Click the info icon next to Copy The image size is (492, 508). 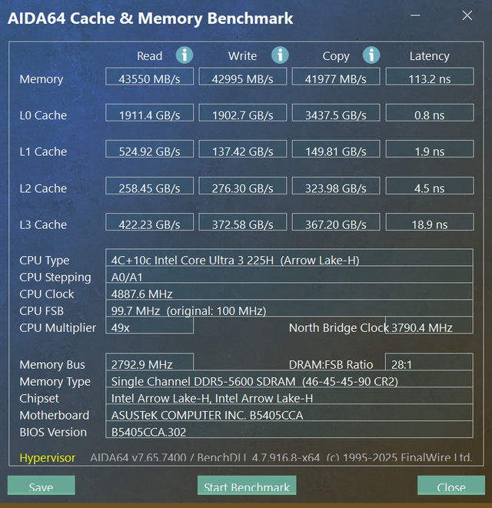point(371,55)
